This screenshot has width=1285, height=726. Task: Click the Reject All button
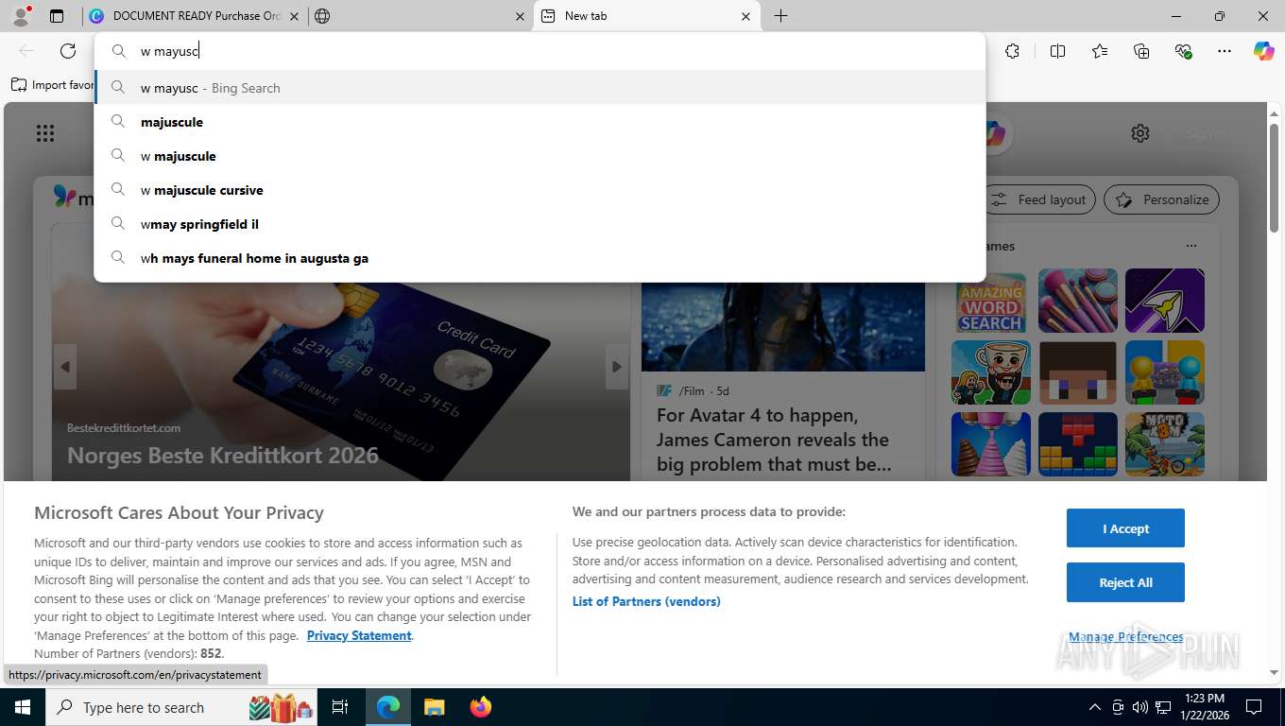click(1125, 582)
